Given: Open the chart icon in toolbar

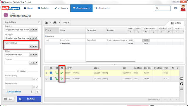Looking at the screenshot, I should click(46, 23).
